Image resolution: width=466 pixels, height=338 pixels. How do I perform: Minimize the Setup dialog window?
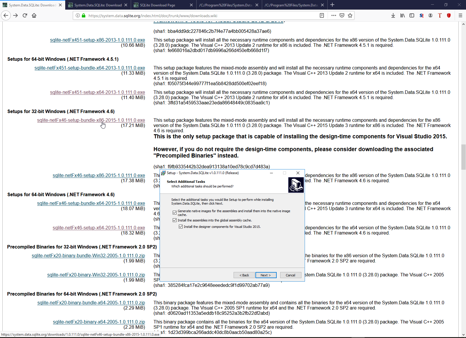(x=271, y=173)
